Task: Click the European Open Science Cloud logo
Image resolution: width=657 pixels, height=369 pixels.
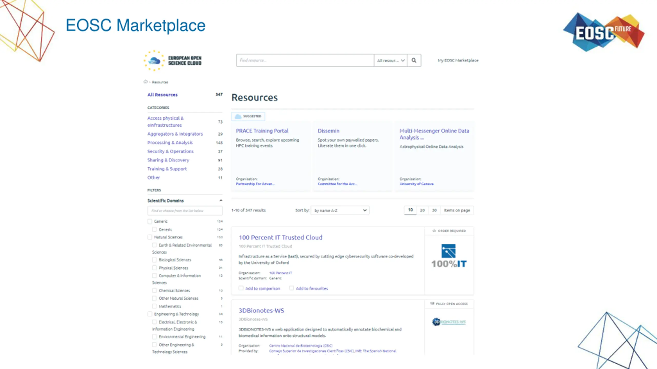Action: 172,61
